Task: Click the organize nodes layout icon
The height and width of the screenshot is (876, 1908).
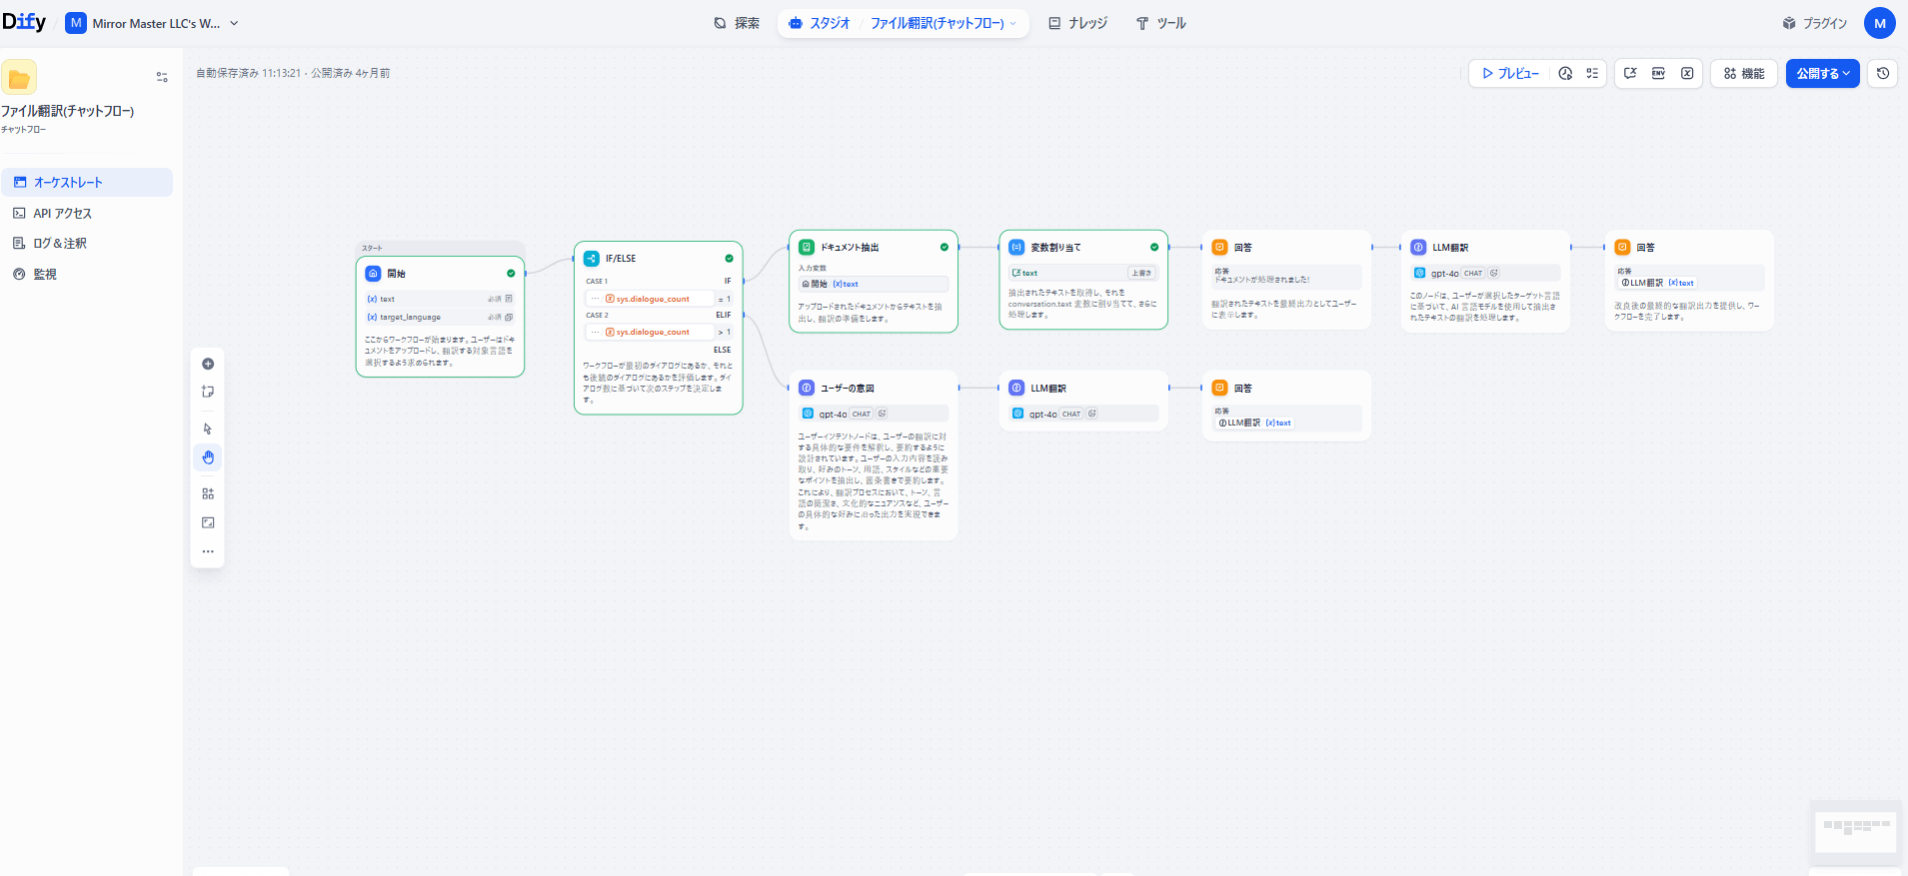Action: click(x=208, y=493)
